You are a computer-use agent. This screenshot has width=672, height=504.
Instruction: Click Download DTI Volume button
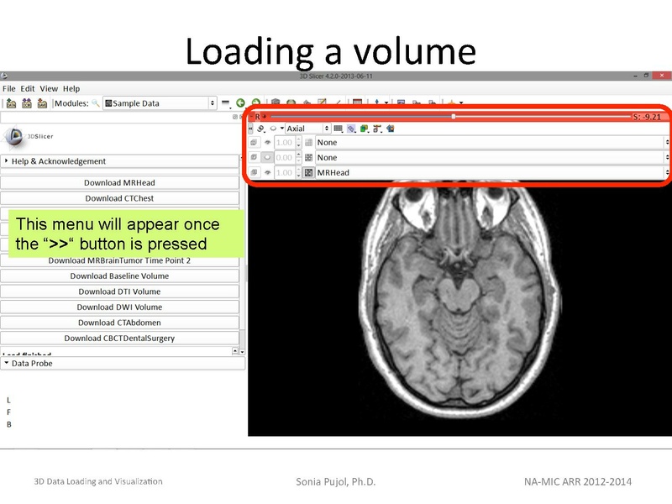119,291
